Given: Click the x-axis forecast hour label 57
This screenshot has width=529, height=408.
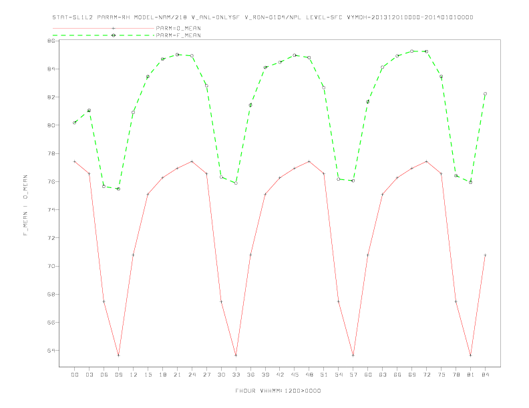Looking at the screenshot, I should point(353,375).
